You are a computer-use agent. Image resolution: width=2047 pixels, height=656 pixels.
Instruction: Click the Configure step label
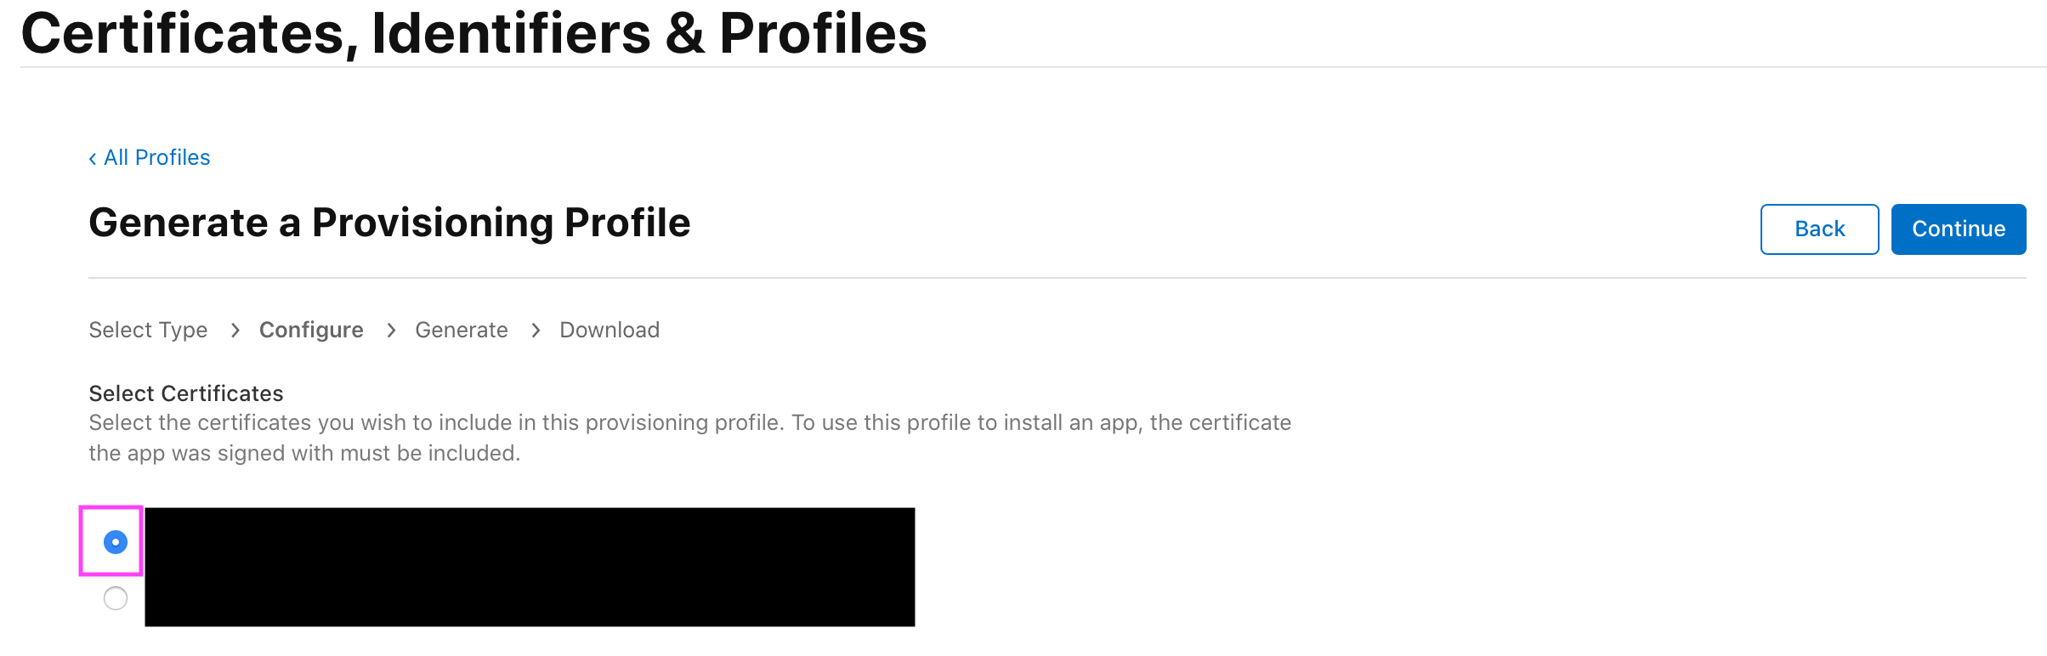click(x=311, y=331)
